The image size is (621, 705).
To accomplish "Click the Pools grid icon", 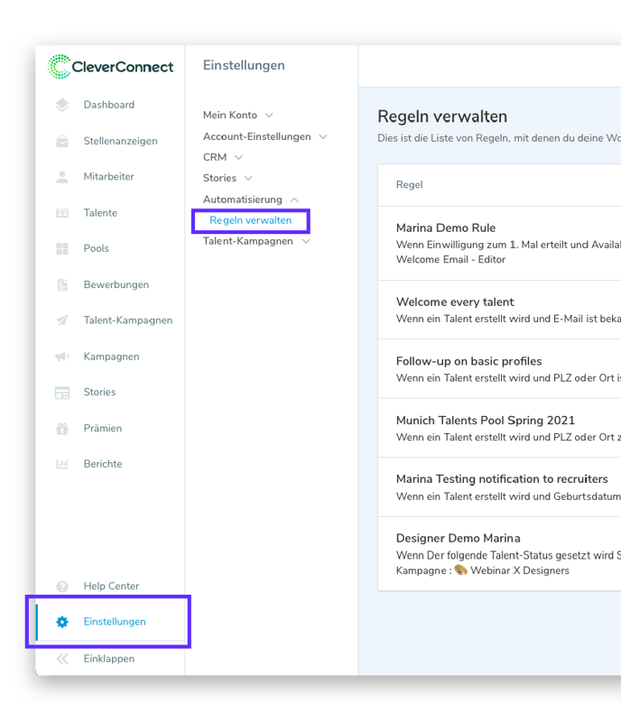I will click(62, 248).
